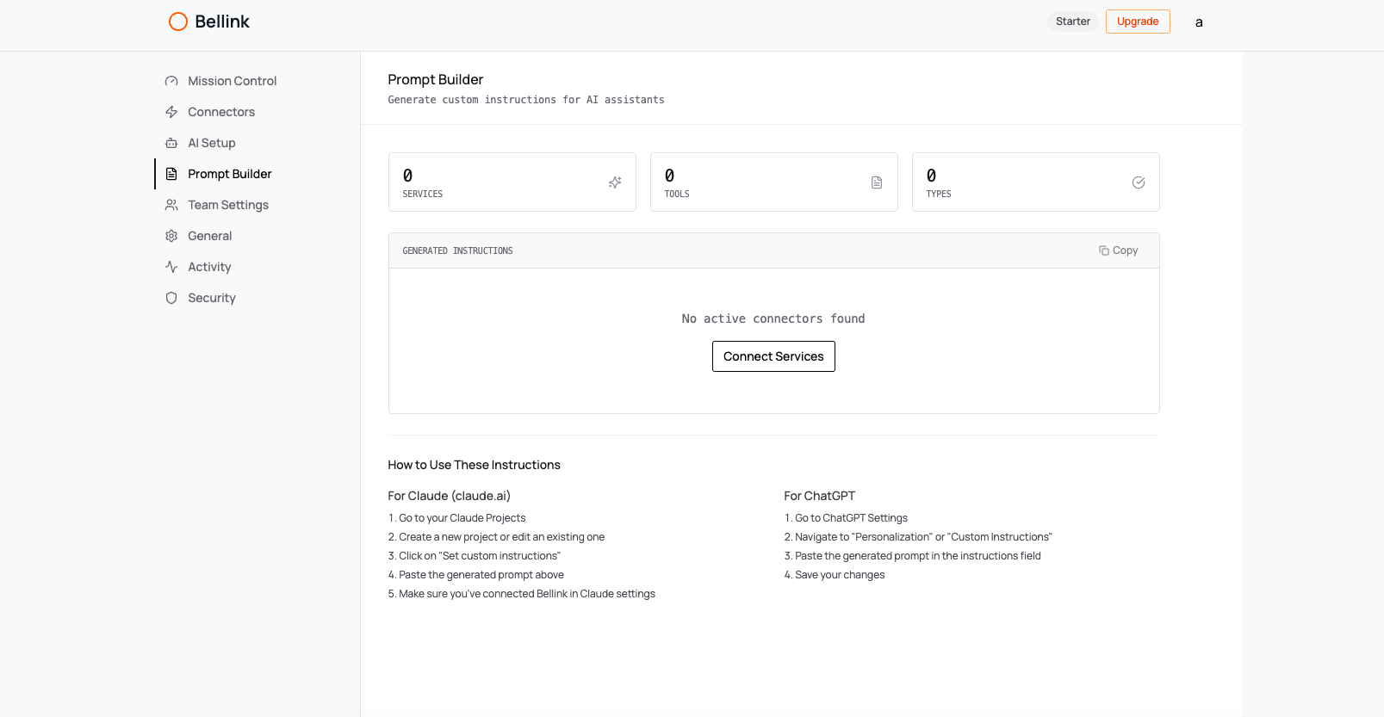Click the sparkle icon in Services card
1384x717 pixels.
pyautogui.click(x=615, y=182)
